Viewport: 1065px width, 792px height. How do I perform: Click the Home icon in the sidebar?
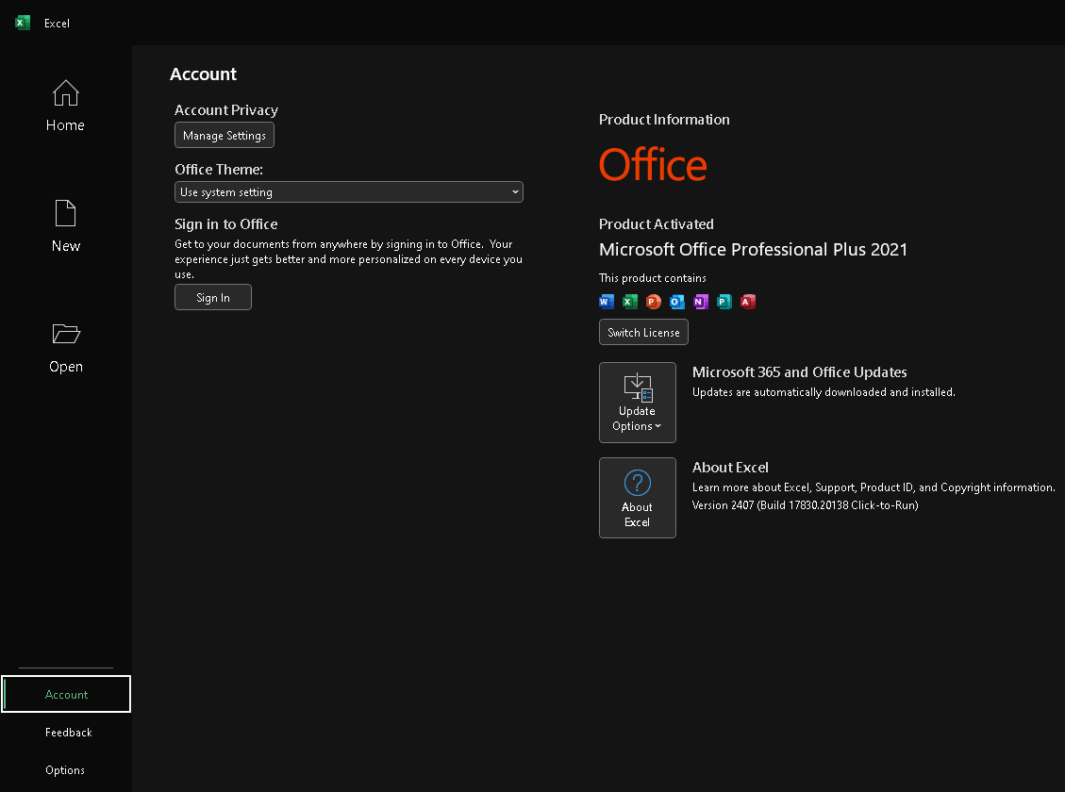(x=65, y=93)
